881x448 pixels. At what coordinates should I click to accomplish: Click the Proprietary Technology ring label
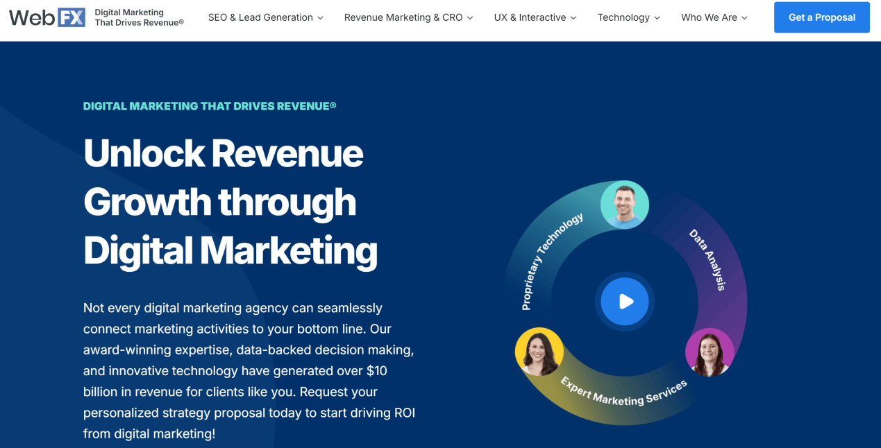(x=551, y=261)
